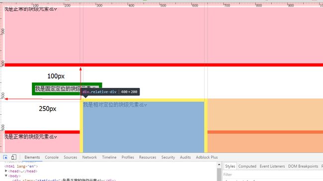Open the DOM Breakpoints sidebar tab

[303, 166]
